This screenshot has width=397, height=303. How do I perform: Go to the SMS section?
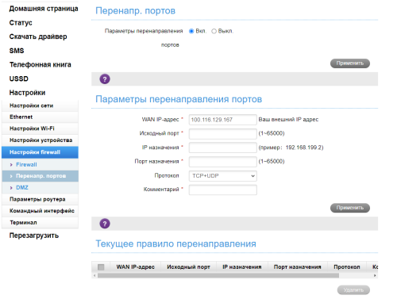pyautogui.click(x=17, y=51)
